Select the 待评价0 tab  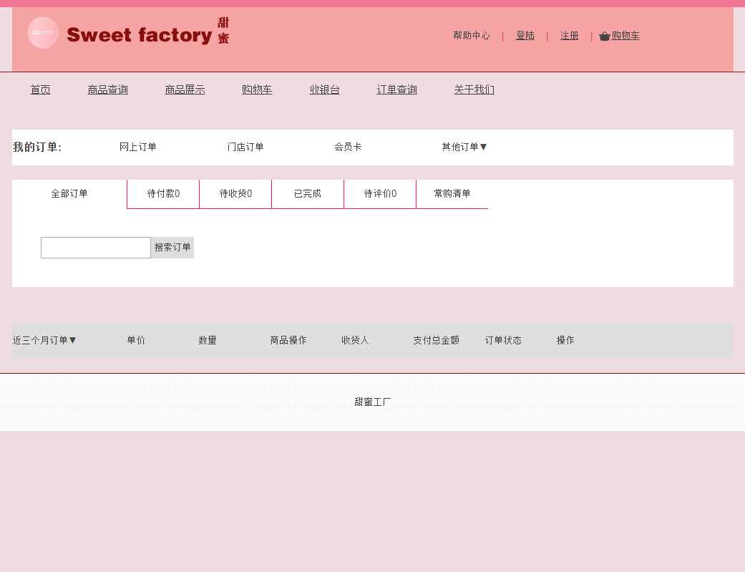click(380, 193)
